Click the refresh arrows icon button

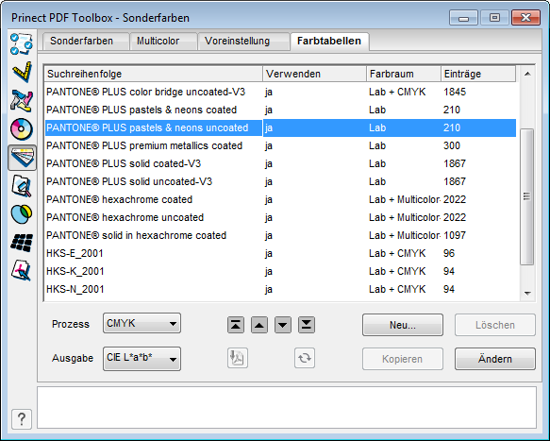305,358
